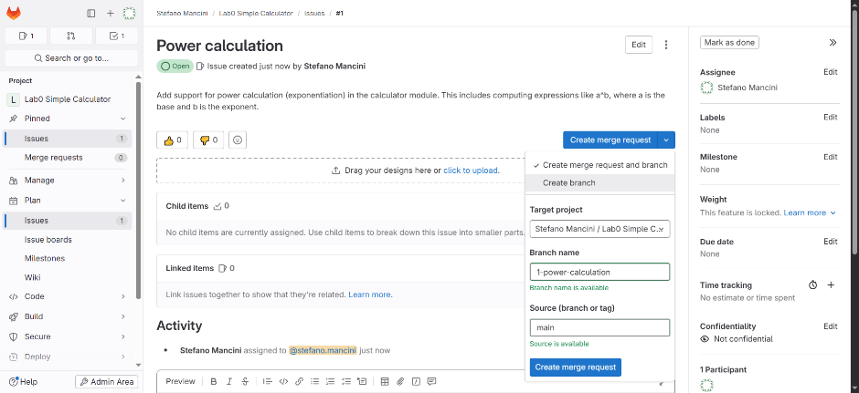Toggle the sidebar collapse icon

coord(90,14)
